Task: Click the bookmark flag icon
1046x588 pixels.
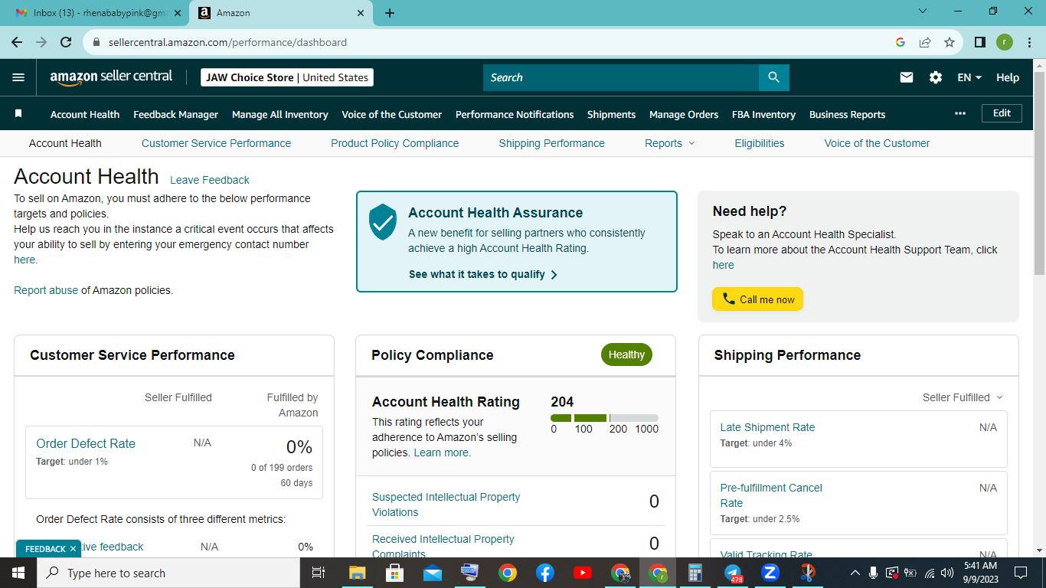Action: 18,113
